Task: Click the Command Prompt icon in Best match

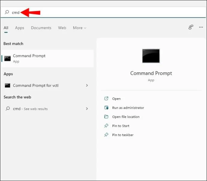Action: [x=7, y=58]
